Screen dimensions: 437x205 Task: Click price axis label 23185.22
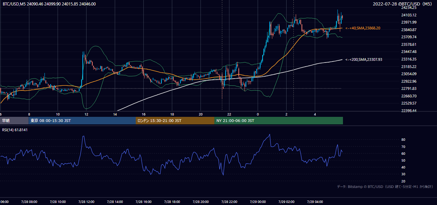409,67
